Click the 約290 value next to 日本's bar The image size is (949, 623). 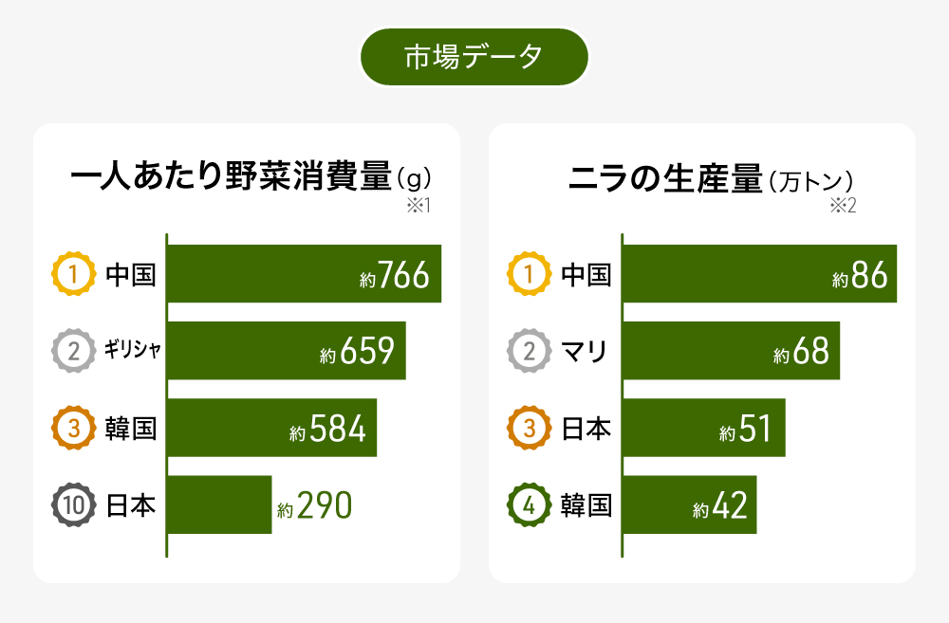(315, 505)
